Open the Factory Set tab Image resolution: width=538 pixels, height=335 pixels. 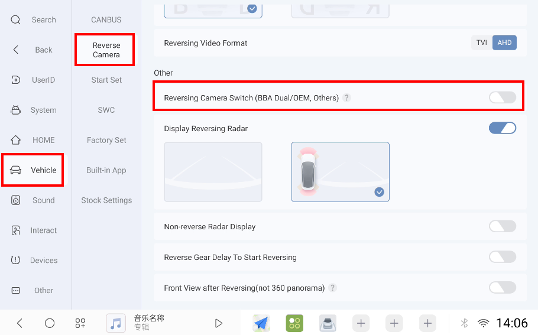coord(106,140)
